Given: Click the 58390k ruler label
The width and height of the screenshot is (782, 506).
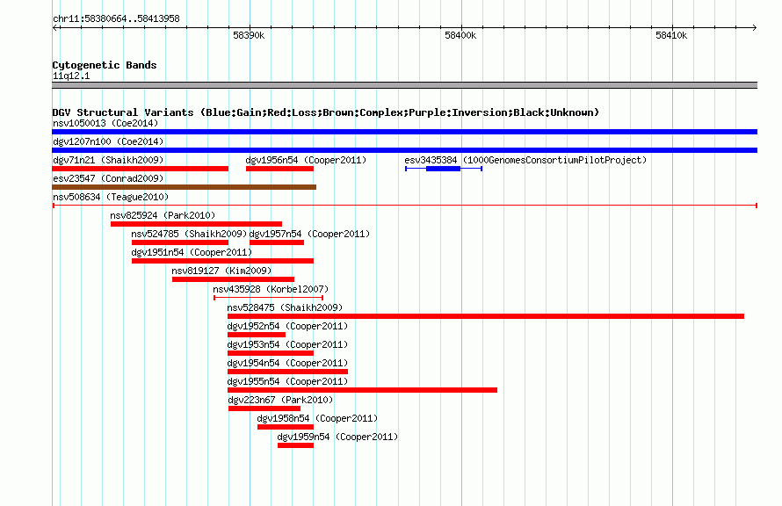Looking at the screenshot, I should coord(249,35).
